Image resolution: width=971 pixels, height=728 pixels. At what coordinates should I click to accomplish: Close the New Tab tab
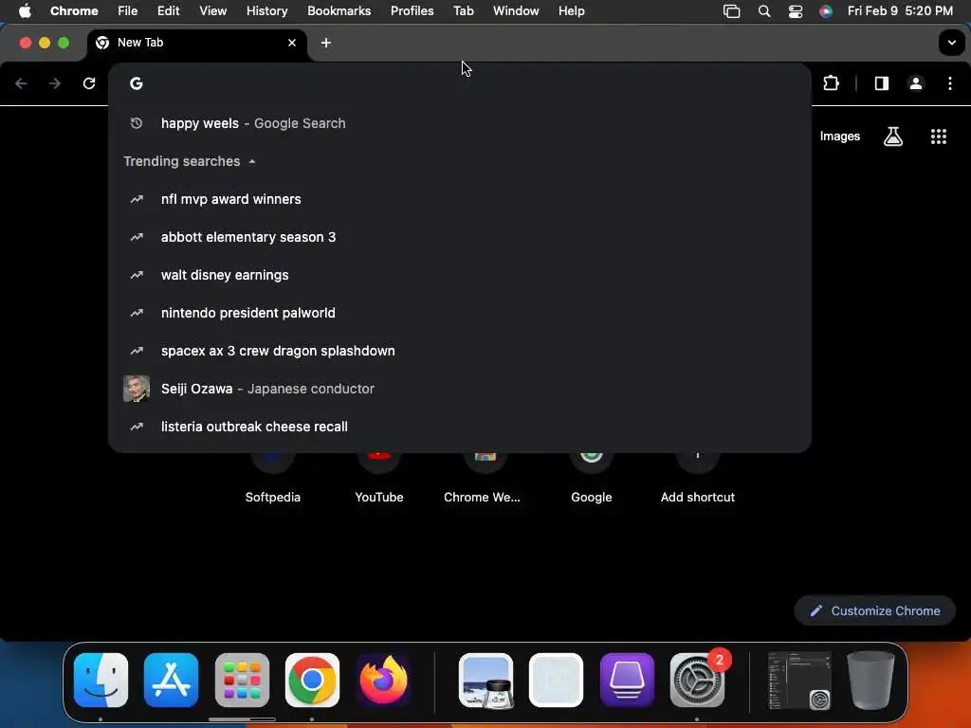coord(292,43)
